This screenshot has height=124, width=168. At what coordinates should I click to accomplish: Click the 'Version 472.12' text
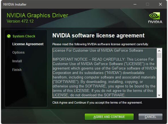pyautogui.click(x=20, y=21)
